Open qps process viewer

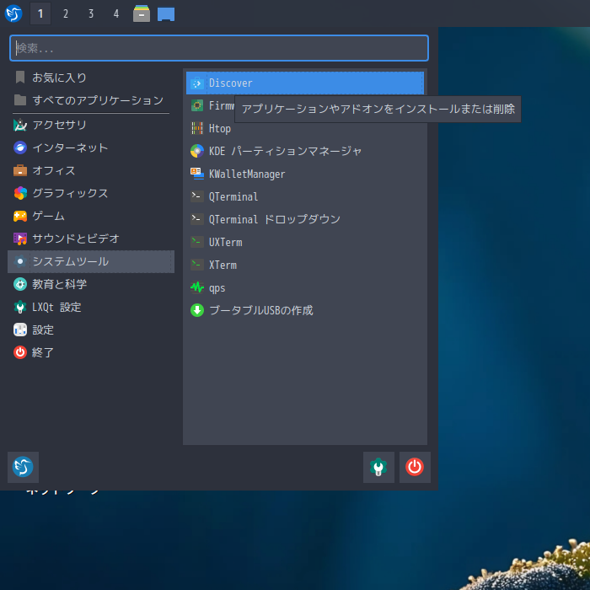[x=217, y=288]
